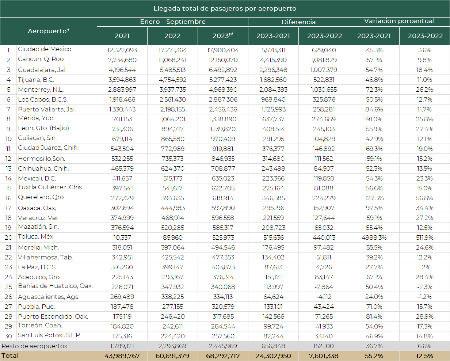Select the 'Diferencia' group header
Image resolution: width=450 pixels, height=361 pixels.
(x=298, y=22)
